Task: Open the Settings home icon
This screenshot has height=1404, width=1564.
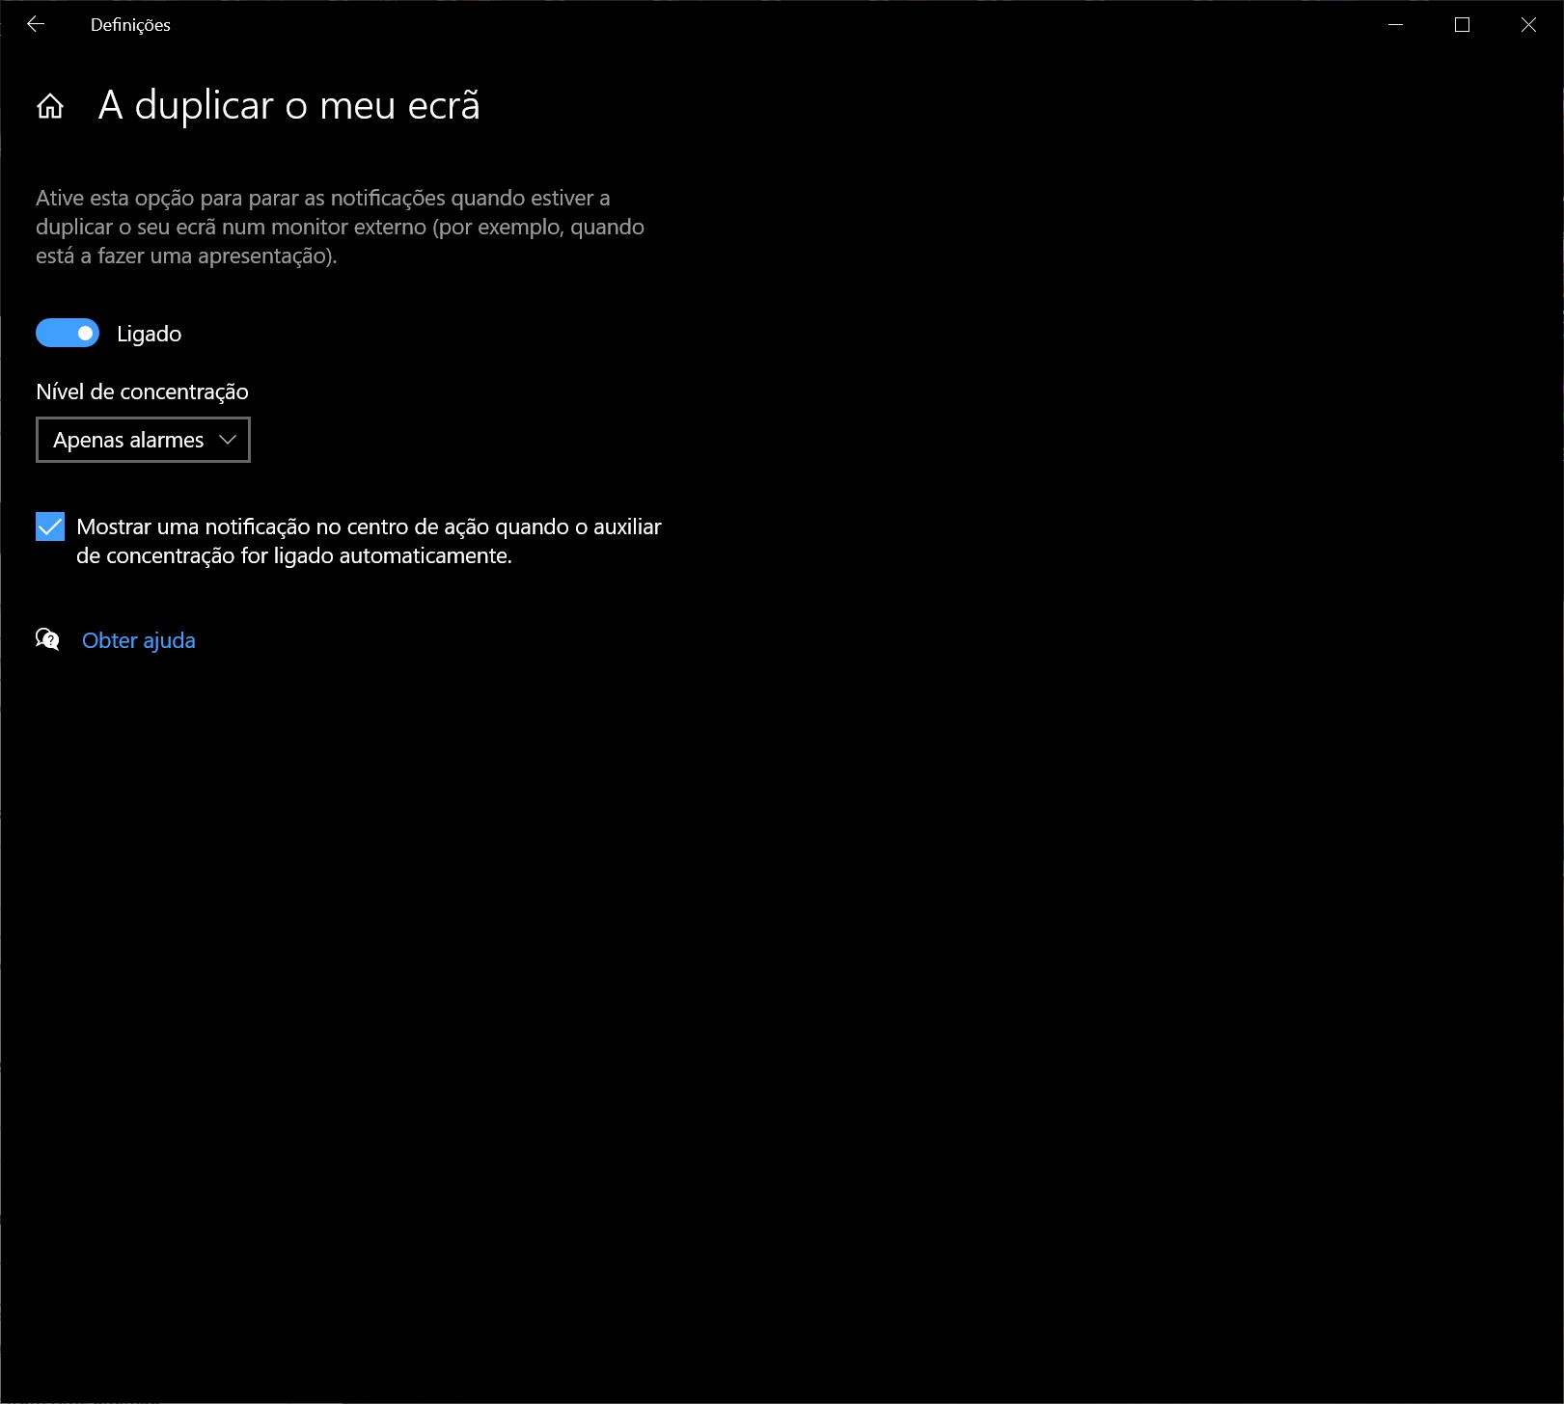Action: click(50, 106)
